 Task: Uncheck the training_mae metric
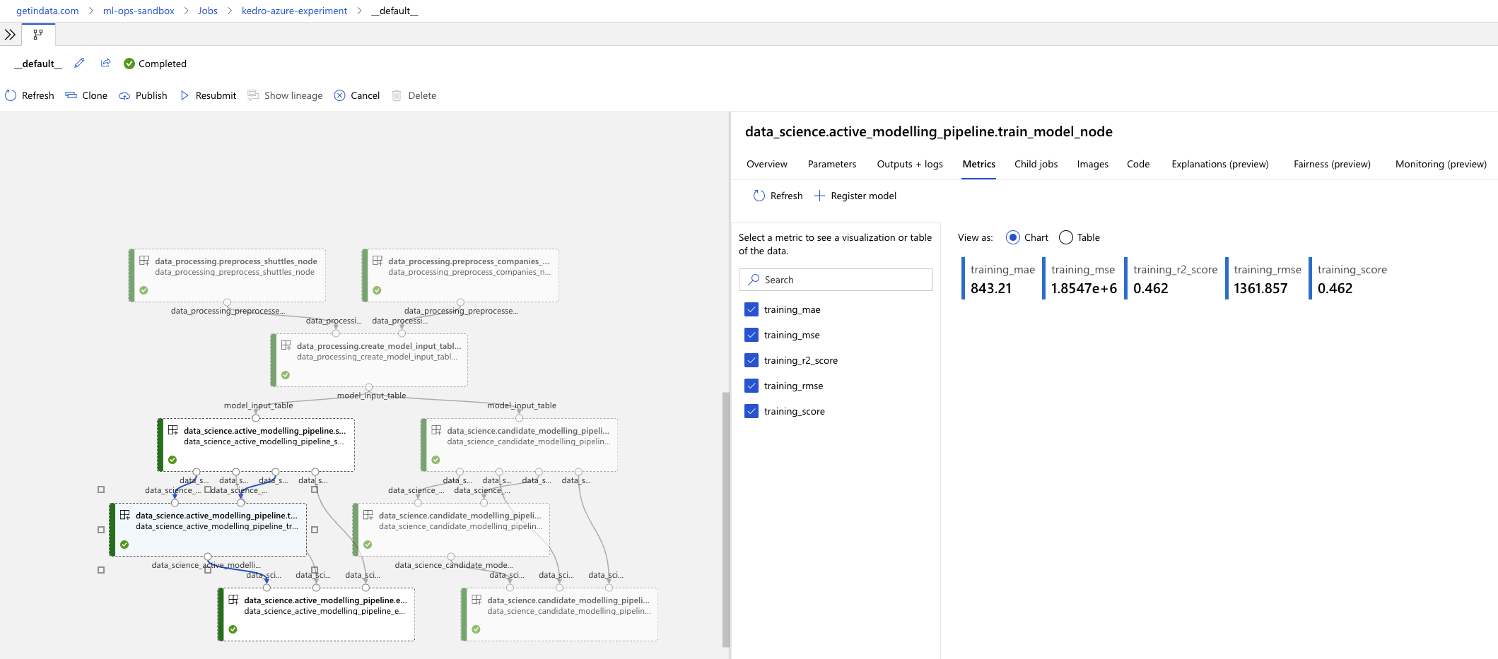[751, 309]
